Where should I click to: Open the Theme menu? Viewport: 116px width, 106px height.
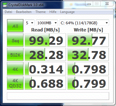(41, 12)
